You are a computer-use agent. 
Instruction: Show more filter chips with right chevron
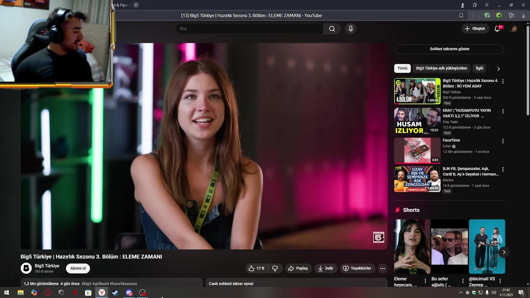click(x=499, y=69)
